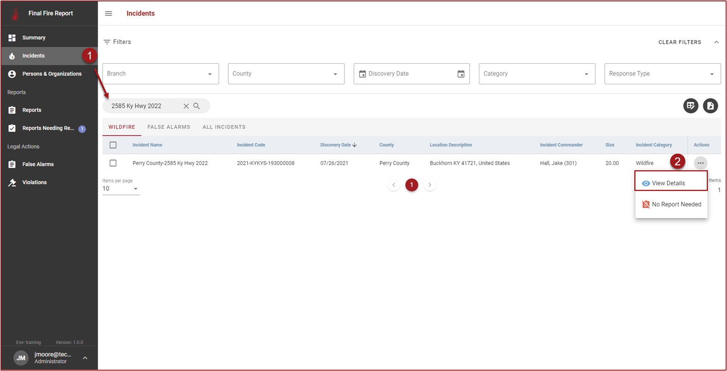
Task: Check the Perry County incident row checkbox
Action: click(113, 163)
